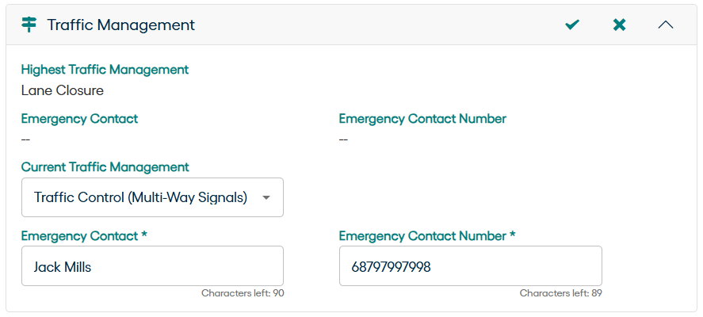This screenshot has height=317, width=703.
Task: Click the Characters left: 90 counter
Action: click(243, 293)
